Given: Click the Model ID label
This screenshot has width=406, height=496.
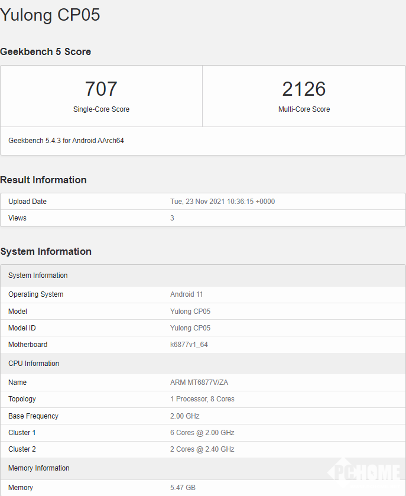Looking at the screenshot, I should 22,328.
